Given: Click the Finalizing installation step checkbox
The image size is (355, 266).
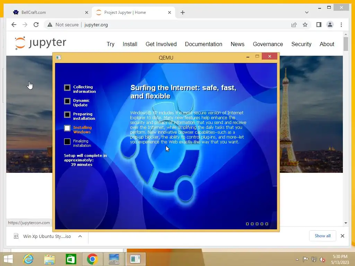Looking at the screenshot, I should [67, 142].
